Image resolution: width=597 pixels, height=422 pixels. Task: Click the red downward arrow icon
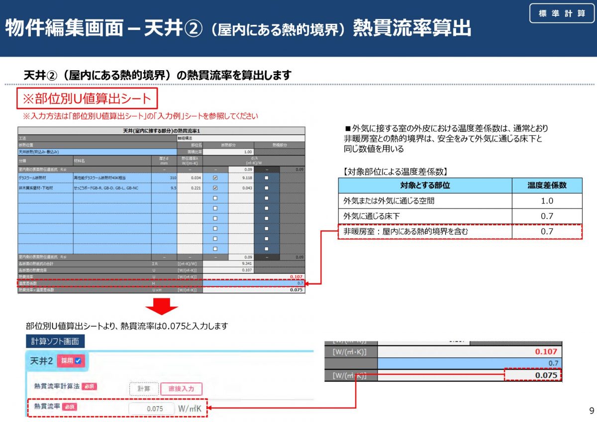pos(161,307)
